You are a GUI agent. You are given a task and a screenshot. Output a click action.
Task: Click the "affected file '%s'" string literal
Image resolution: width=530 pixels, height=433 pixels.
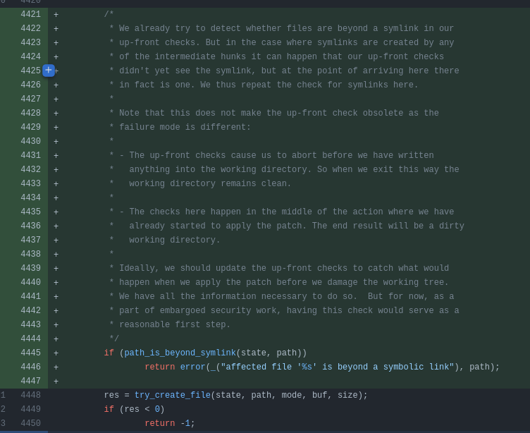coord(337,367)
